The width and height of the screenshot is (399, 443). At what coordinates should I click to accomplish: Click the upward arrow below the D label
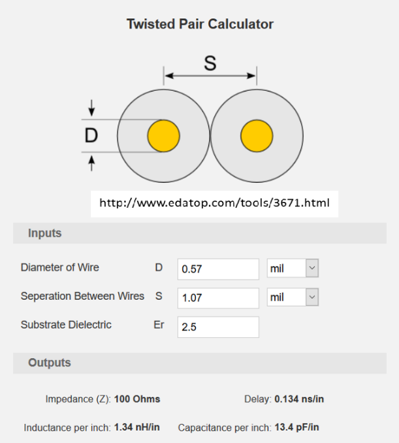[91, 163]
